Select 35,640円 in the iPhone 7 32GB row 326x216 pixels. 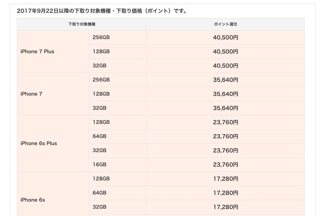point(226,108)
